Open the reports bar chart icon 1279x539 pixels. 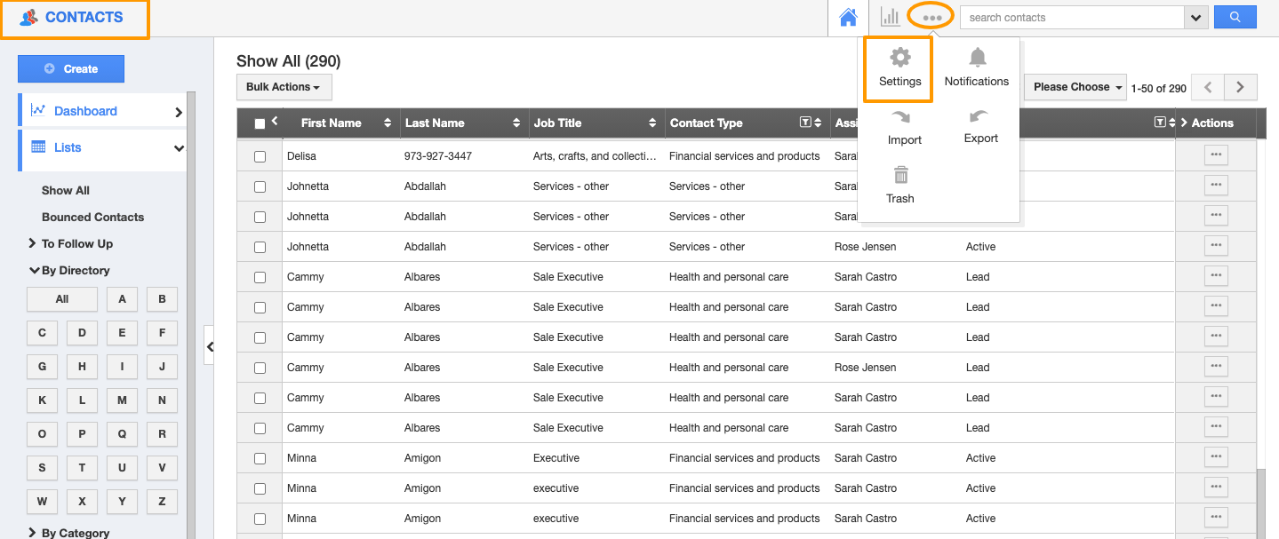tap(890, 17)
